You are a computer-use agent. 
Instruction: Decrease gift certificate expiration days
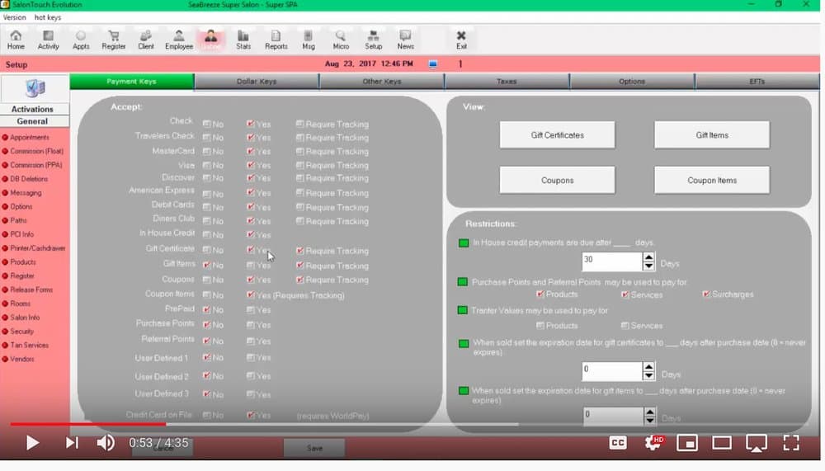pyautogui.click(x=648, y=376)
